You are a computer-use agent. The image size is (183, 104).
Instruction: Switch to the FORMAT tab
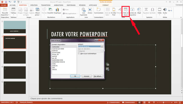point(106,5)
